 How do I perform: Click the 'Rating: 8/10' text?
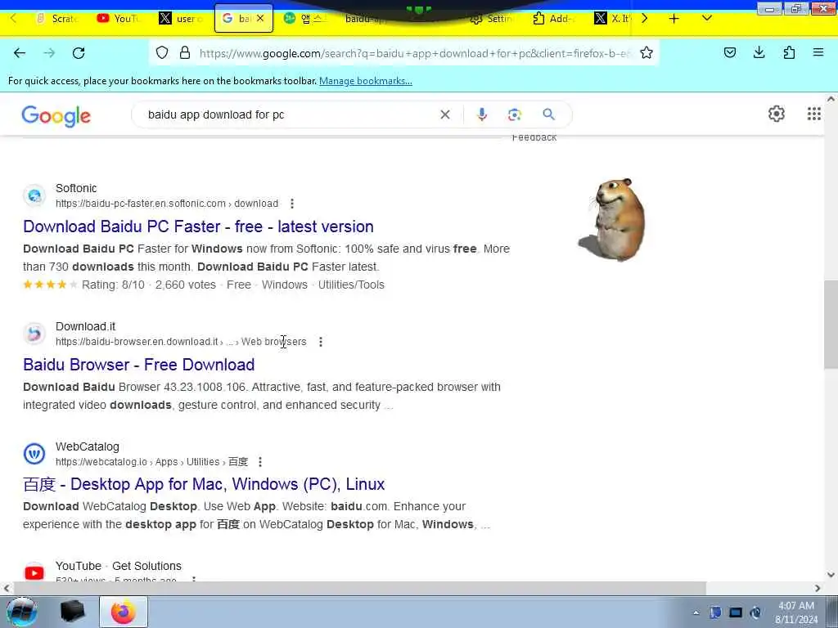click(x=113, y=285)
